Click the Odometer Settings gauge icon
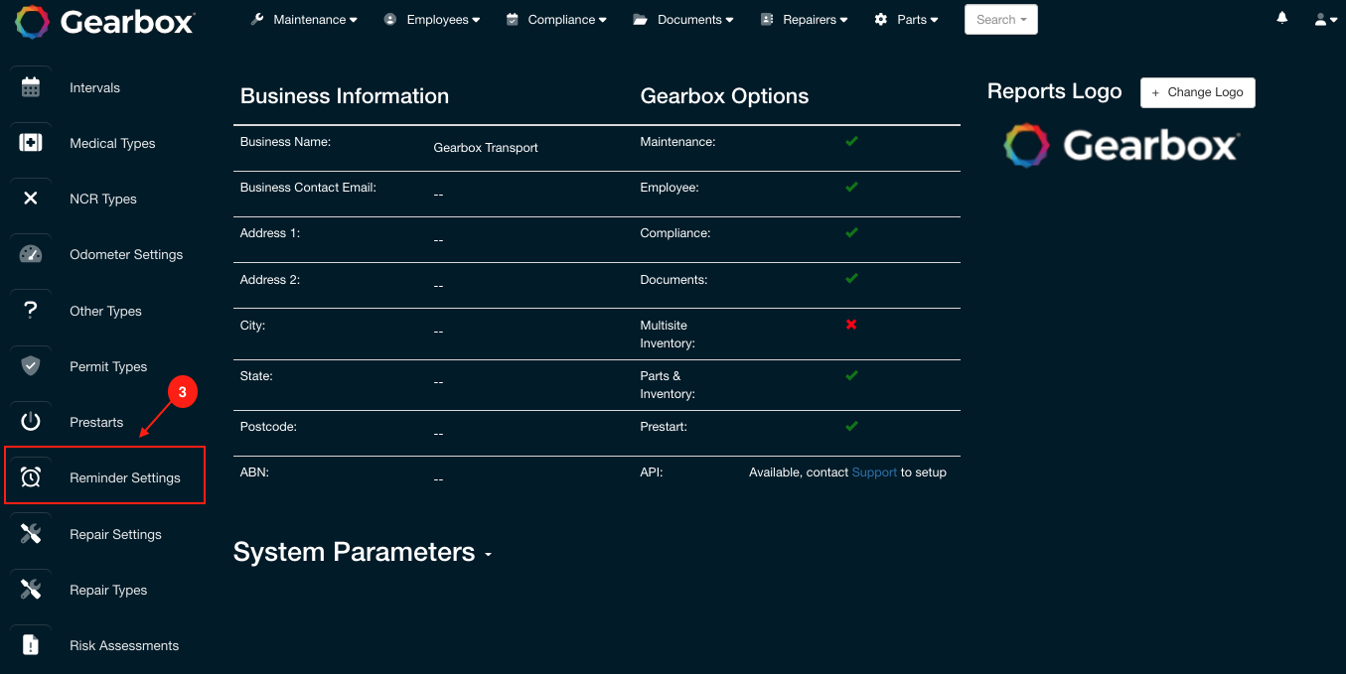 [x=31, y=254]
